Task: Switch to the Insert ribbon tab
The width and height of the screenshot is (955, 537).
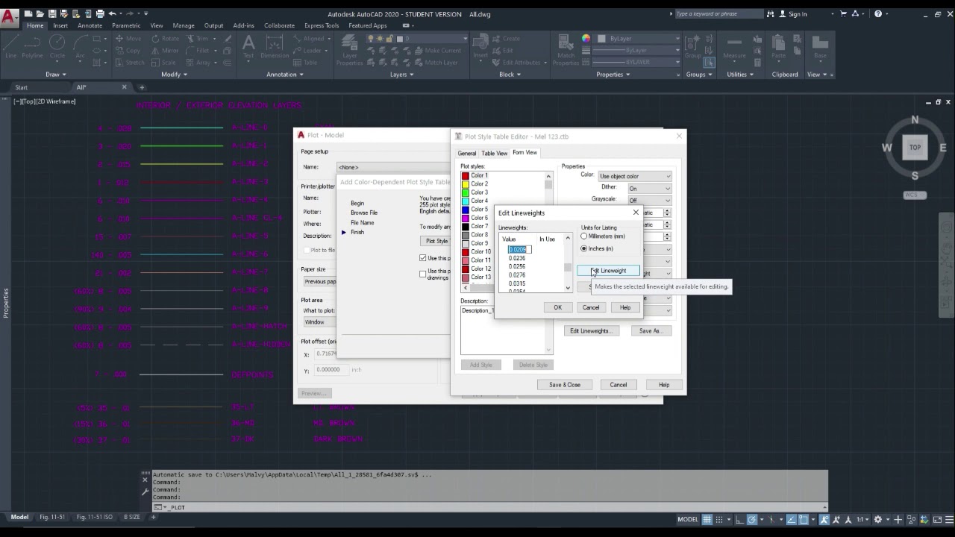Action: click(60, 25)
